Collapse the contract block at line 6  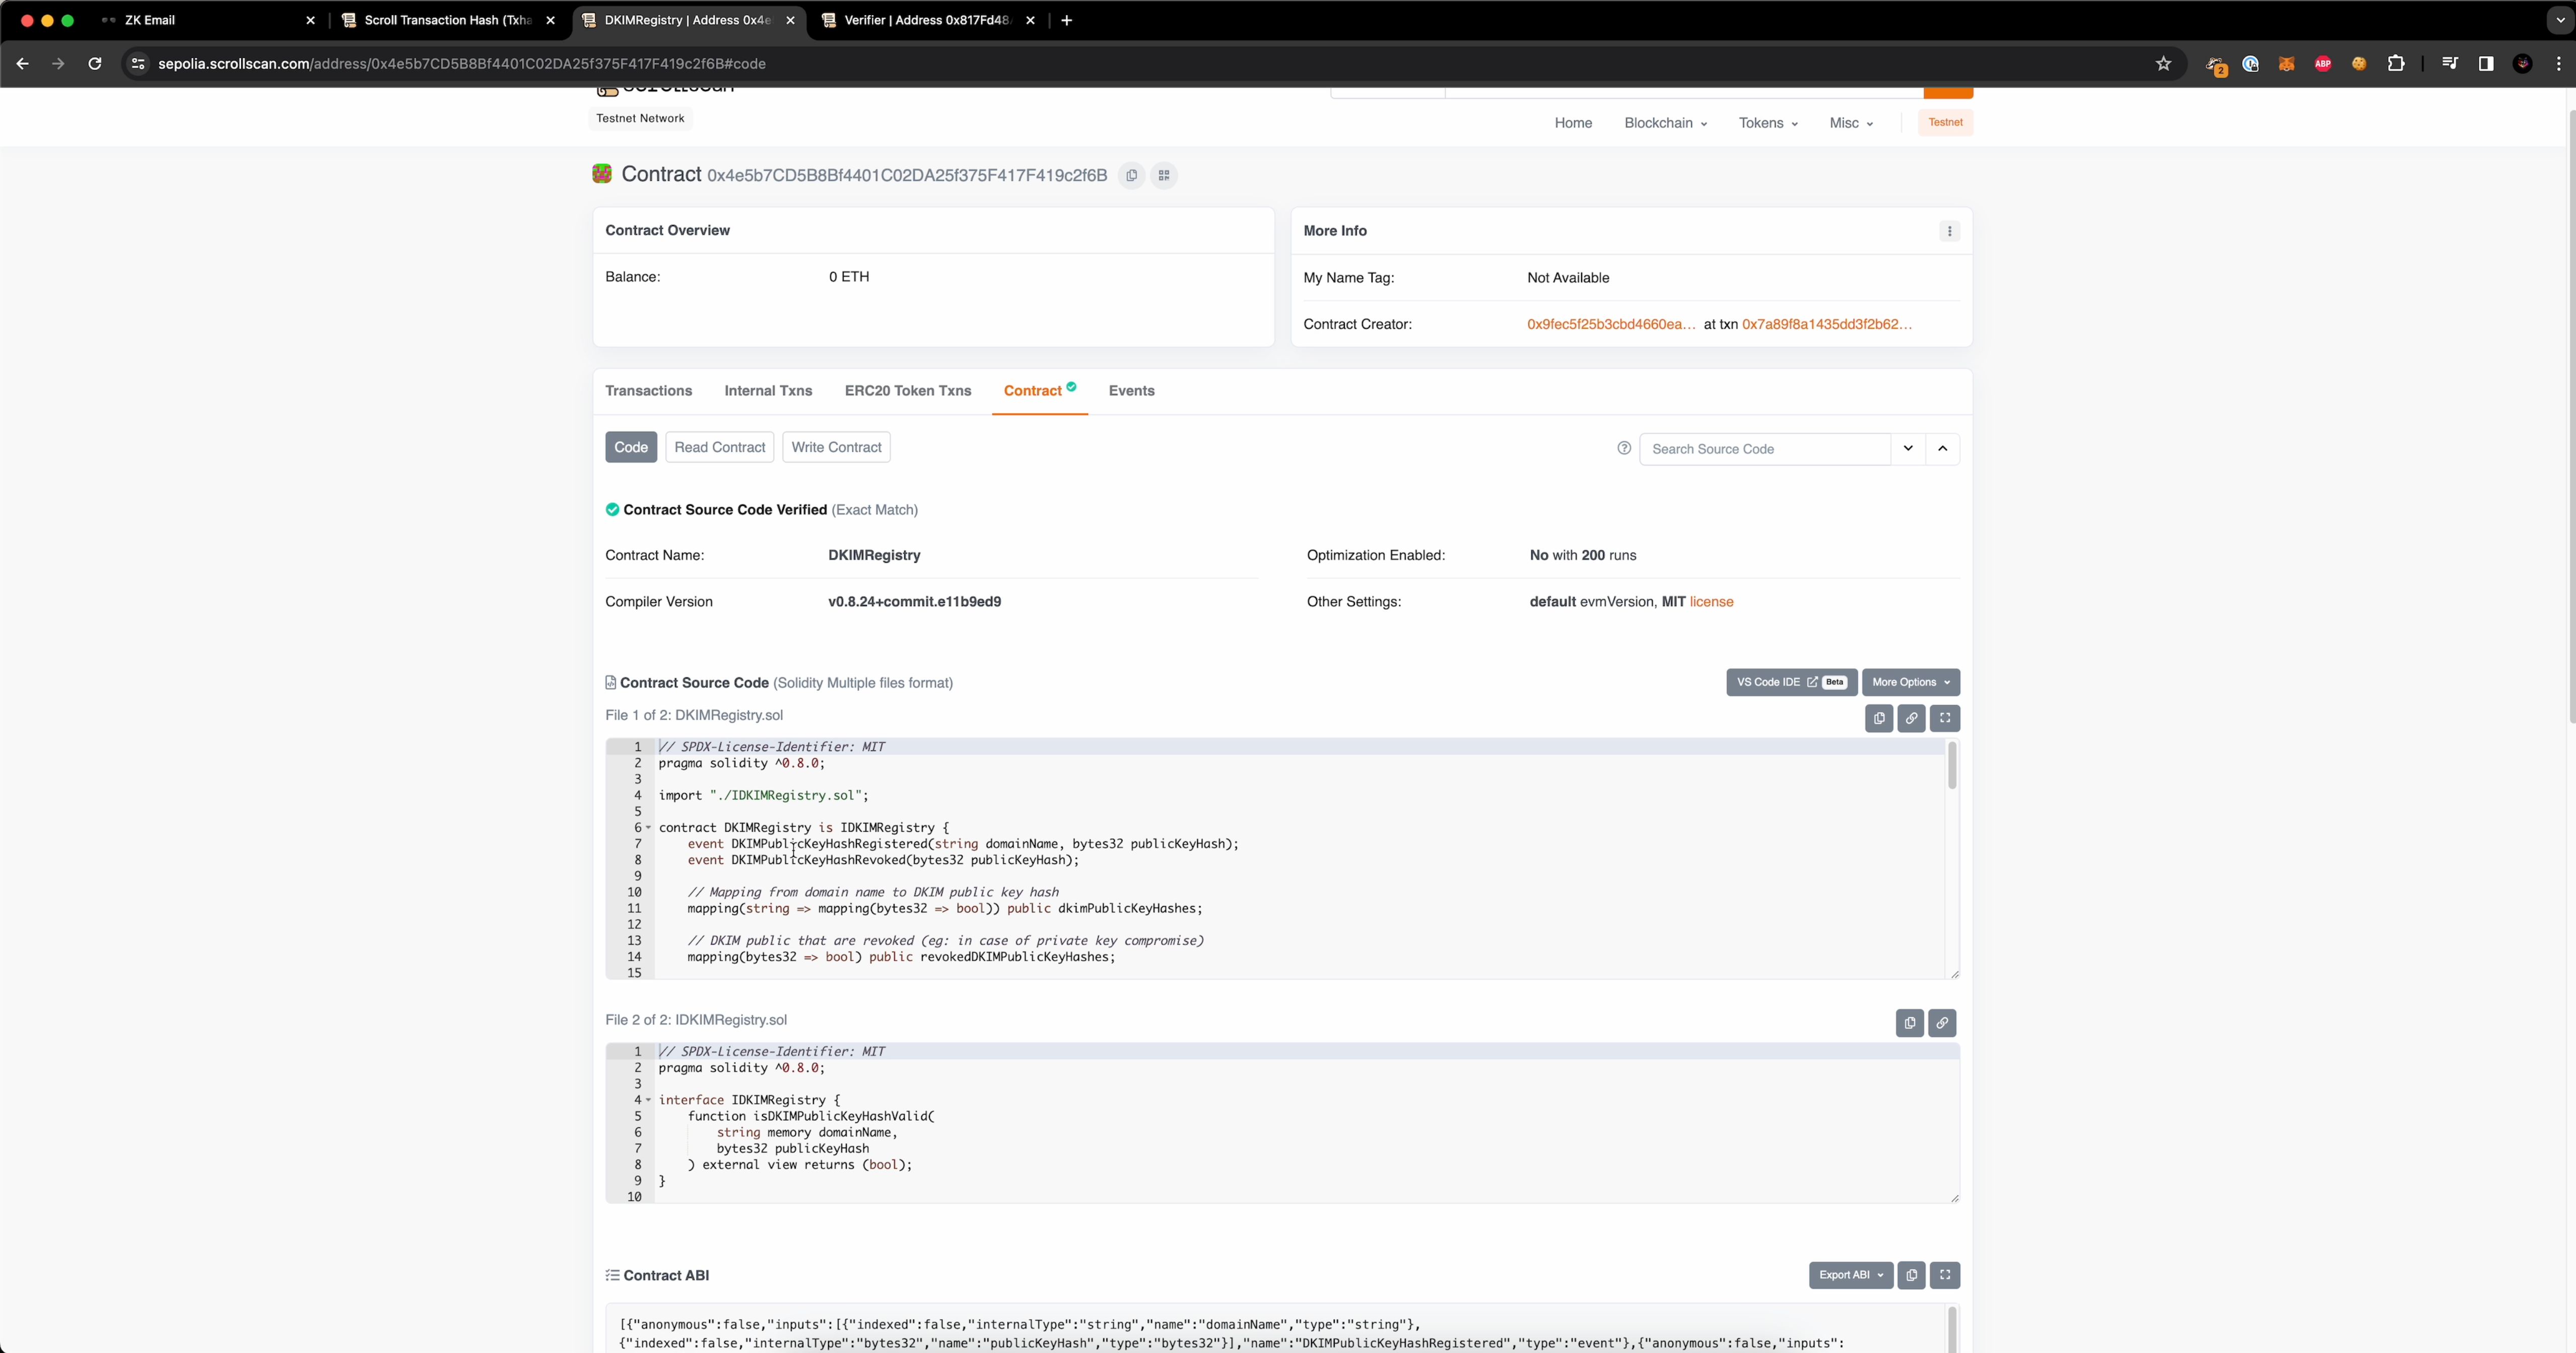click(648, 827)
